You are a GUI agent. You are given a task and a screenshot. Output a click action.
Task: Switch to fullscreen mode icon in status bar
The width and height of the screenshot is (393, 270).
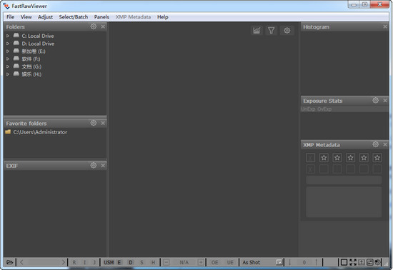(353, 262)
